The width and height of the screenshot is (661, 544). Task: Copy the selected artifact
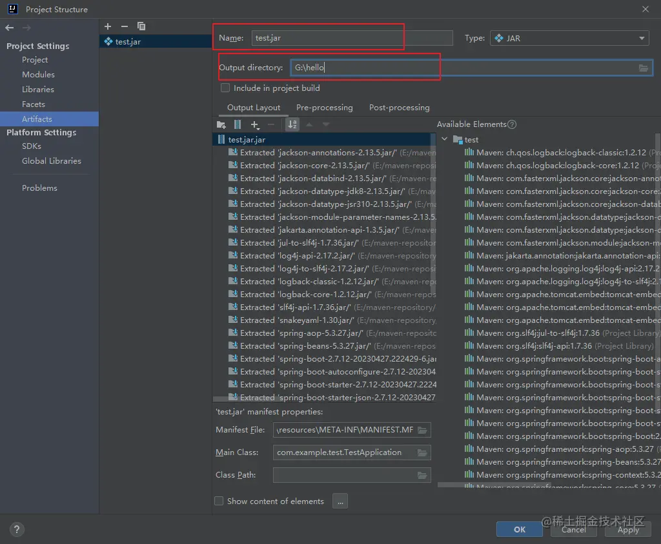[x=141, y=26]
